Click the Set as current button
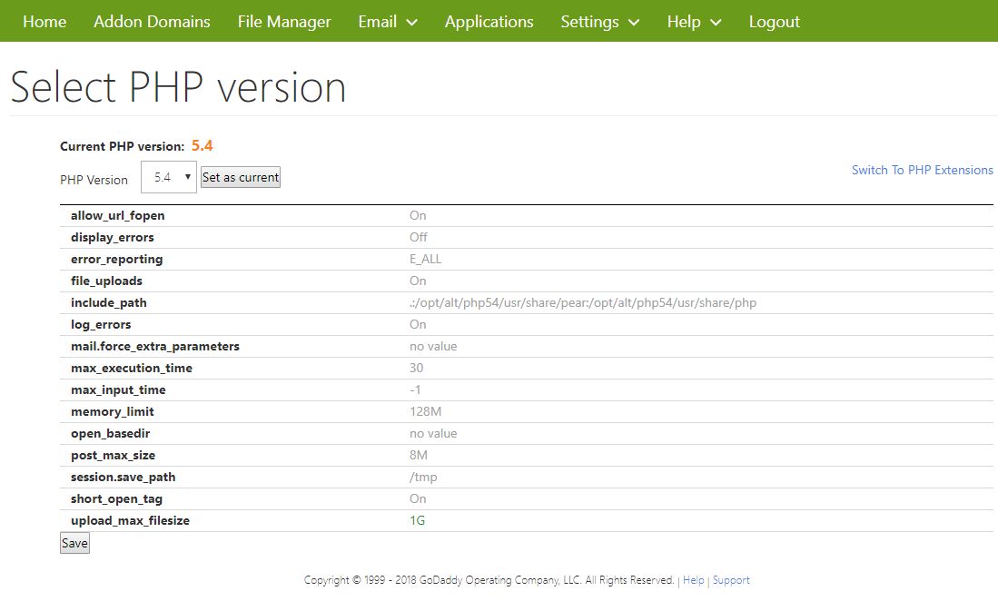 click(241, 177)
